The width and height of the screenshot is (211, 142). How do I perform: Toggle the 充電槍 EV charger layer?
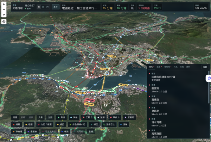[x=80, y=131]
